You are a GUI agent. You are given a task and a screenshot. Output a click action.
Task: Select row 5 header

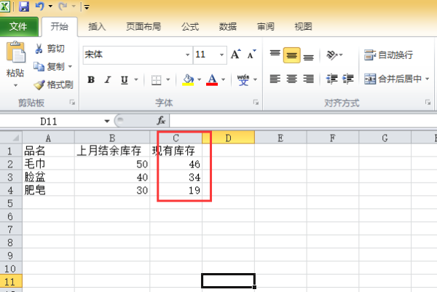11,203
